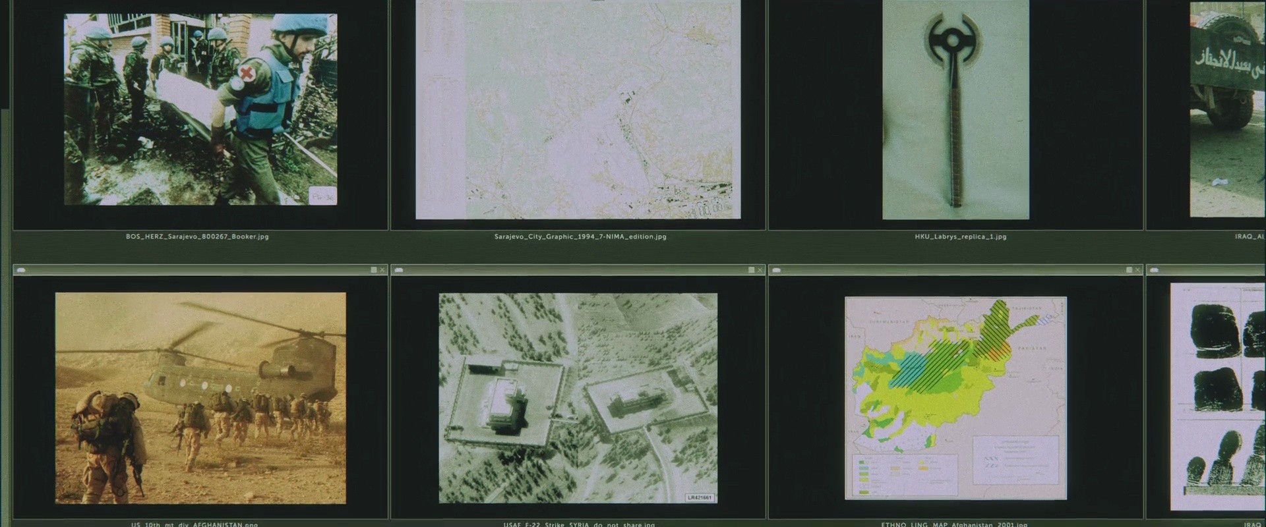Image resolution: width=1266 pixels, height=527 pixels.
Task: Maximize the Afghanistan ethno-linguistic map window
Action: (x=1129, y=270)
